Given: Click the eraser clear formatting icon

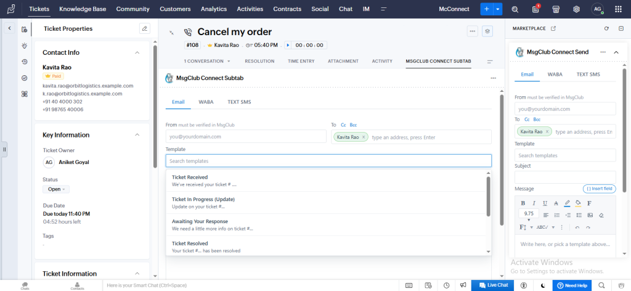Looking at the screenshot, I should (601, 215).
